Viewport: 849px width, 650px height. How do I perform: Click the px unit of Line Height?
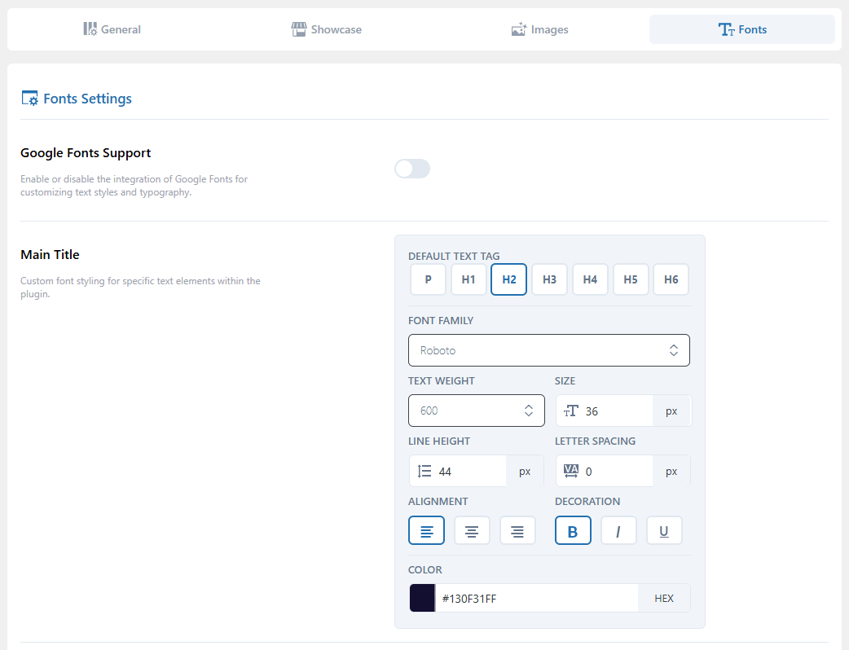point(525,472)
